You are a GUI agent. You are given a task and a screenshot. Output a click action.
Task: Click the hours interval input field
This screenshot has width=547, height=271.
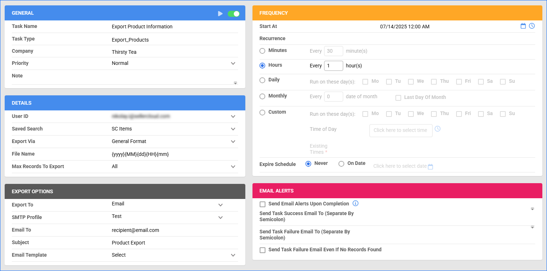(x=333, y=66)
